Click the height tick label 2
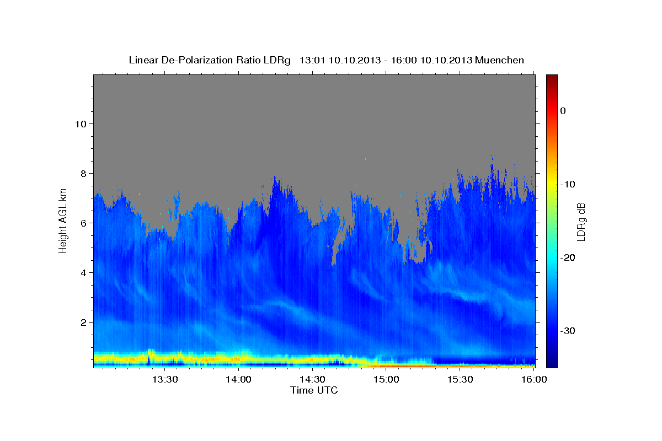 coord(84,322)
